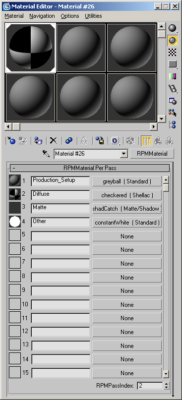This screenshot has height=400, width=182.
Task: Toggle Show End Result button
Action: 146,140
